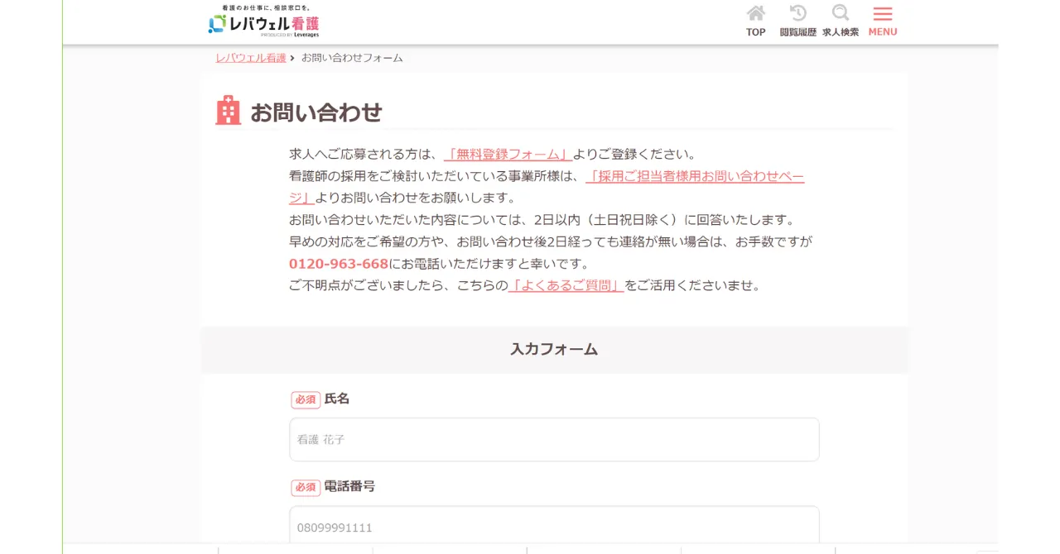Image resolution: width=1060 pixels, height=554 pixels.
Task: Click the phone number 0120-963-668
Action: 339,264
